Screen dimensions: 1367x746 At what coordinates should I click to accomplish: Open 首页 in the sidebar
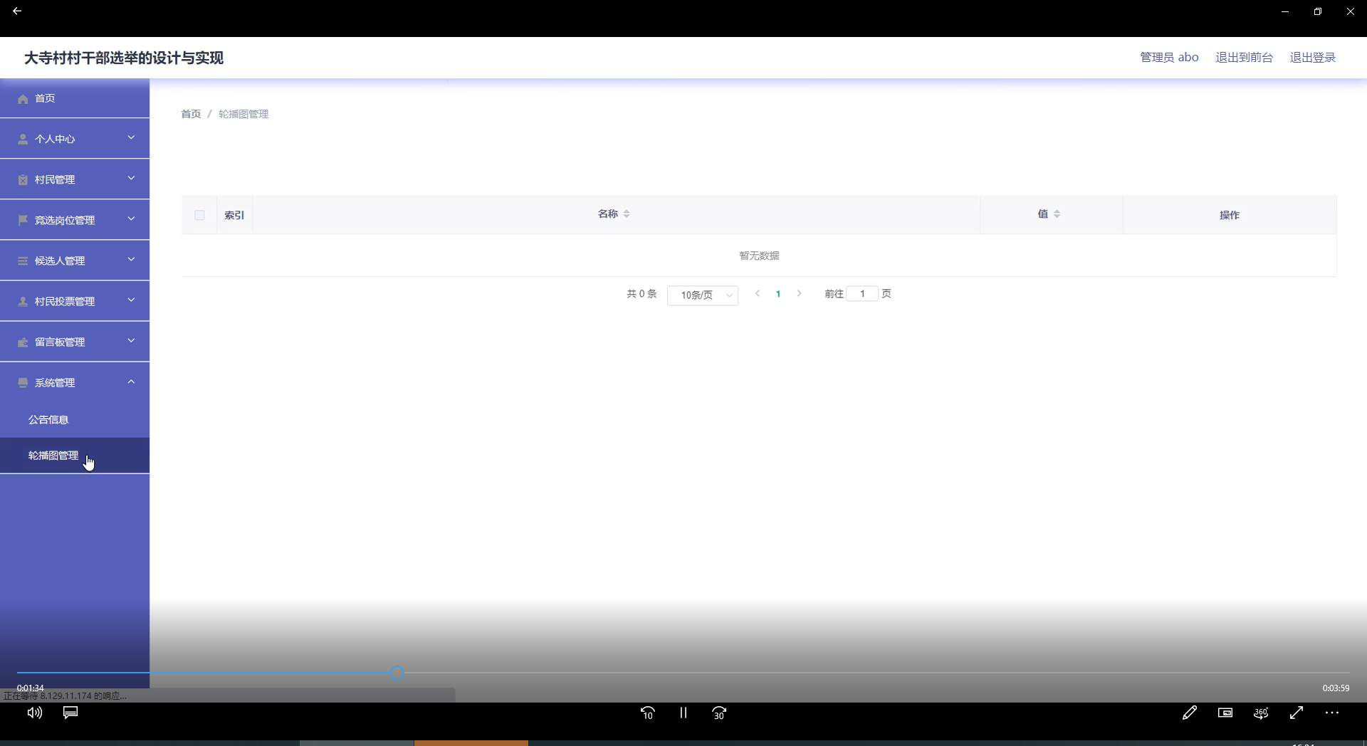tap(75, 98)
